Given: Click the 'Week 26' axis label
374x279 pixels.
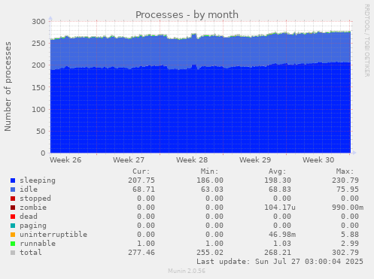Looking at the screenshot, I should coord(65,160).
